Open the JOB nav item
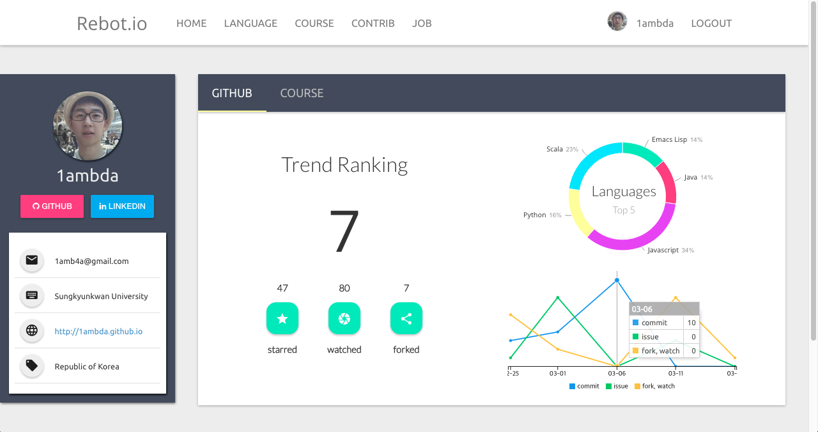The width and height of the screenshot is (818, 432). [x=422, y=23]
